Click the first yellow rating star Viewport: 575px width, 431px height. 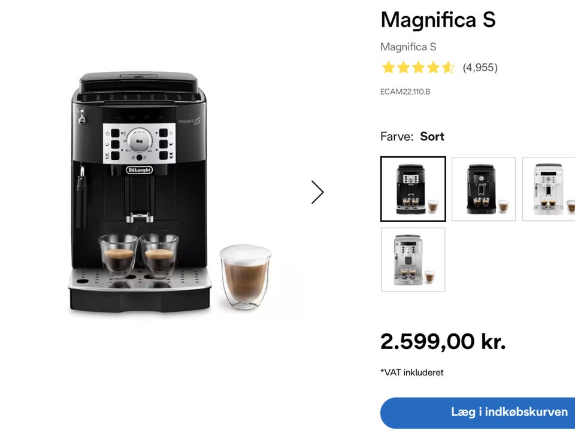coord(388,68)
